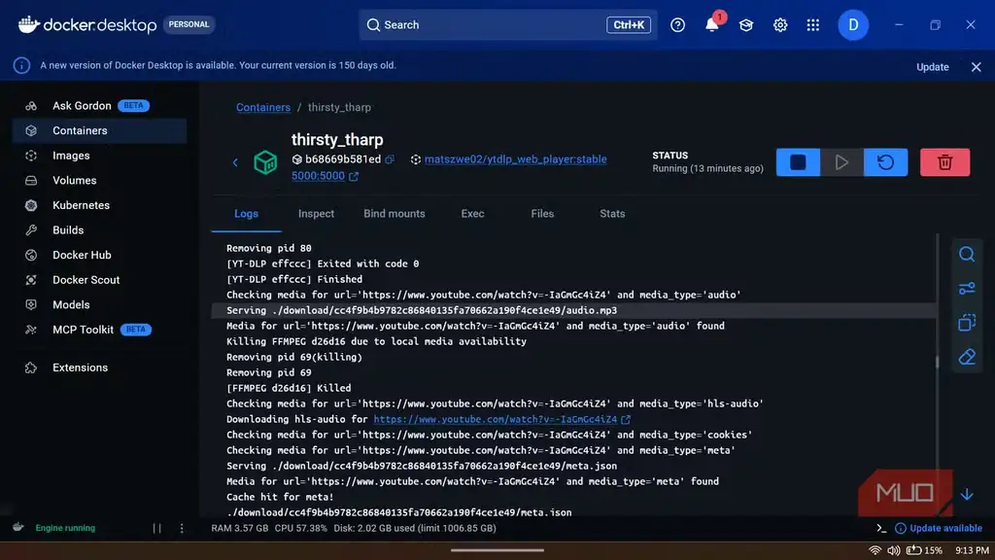Click the info icon in update banner
The height and width of the screenshot is (560, 995).
(21, 65)
